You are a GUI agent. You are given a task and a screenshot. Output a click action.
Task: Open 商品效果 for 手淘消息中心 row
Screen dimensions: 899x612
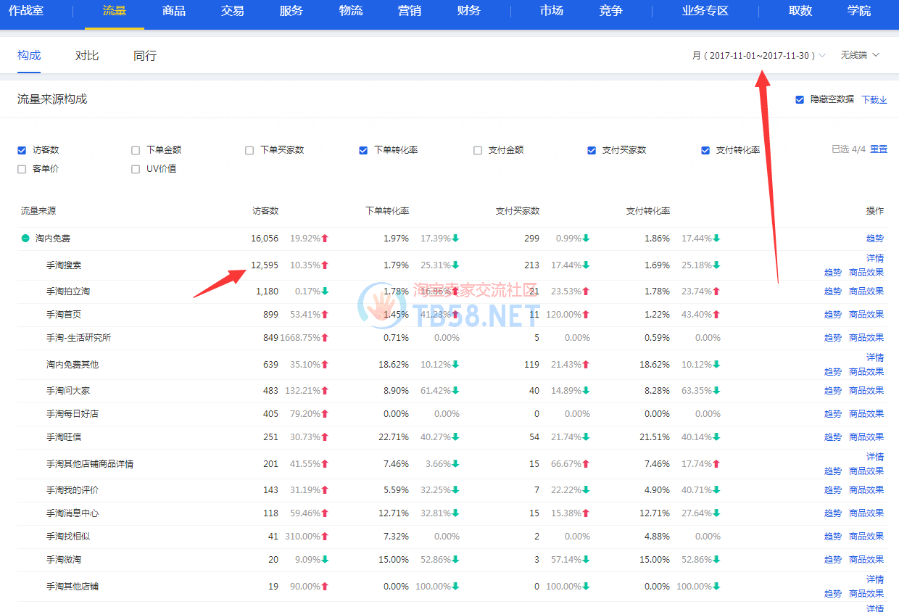pos(866,513)
